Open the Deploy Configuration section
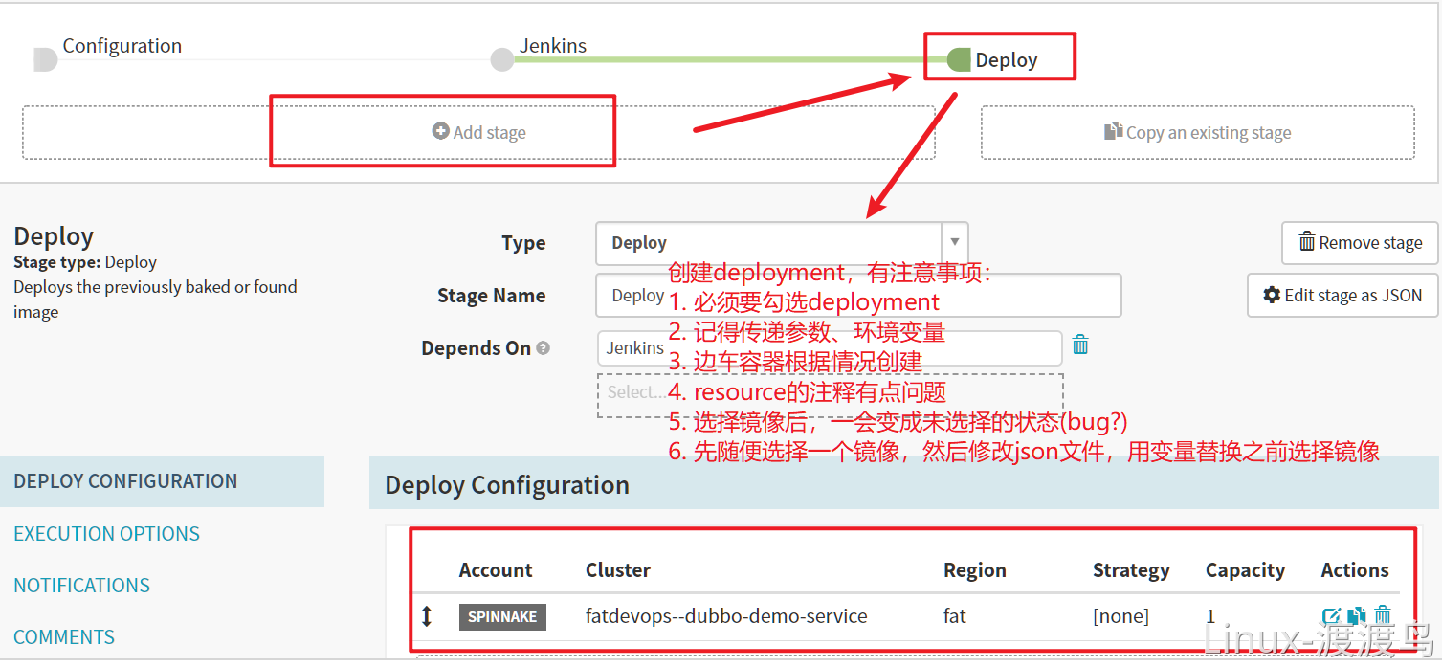The height and width of the screenshot is (667, 1442). click(x=163, y=481)
